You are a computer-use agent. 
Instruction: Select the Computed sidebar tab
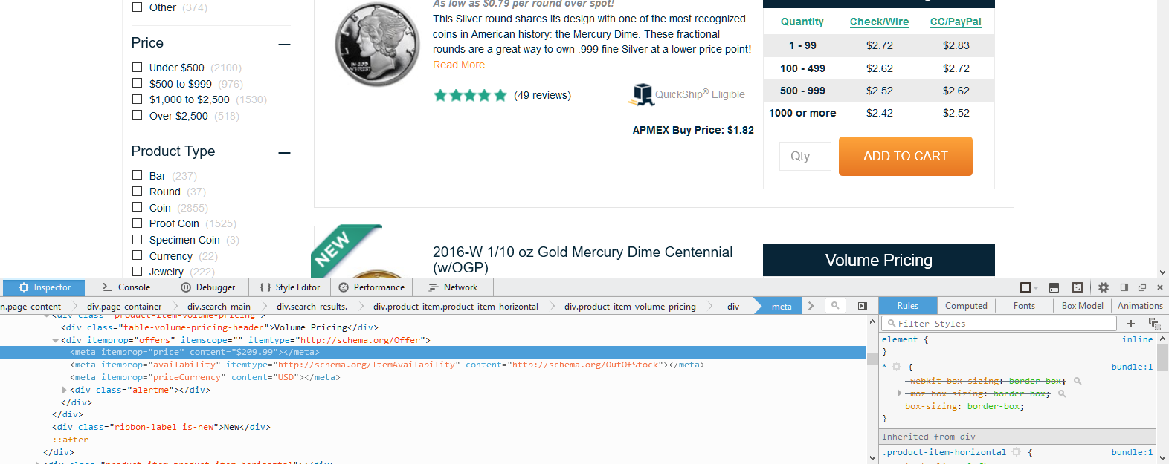coord(966,306)
